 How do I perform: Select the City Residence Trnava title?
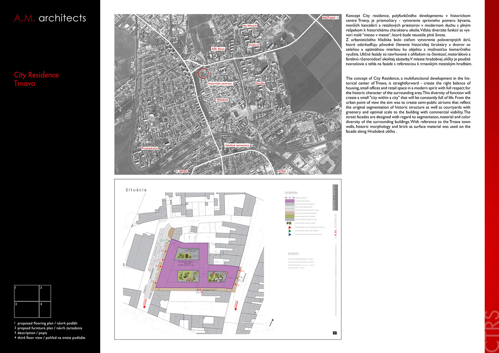[x=36, y=79]
